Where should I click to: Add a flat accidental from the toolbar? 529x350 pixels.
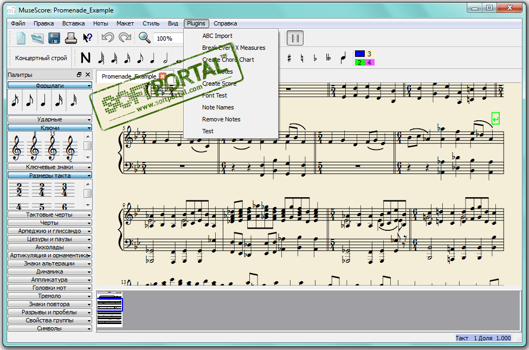point(315,59)
